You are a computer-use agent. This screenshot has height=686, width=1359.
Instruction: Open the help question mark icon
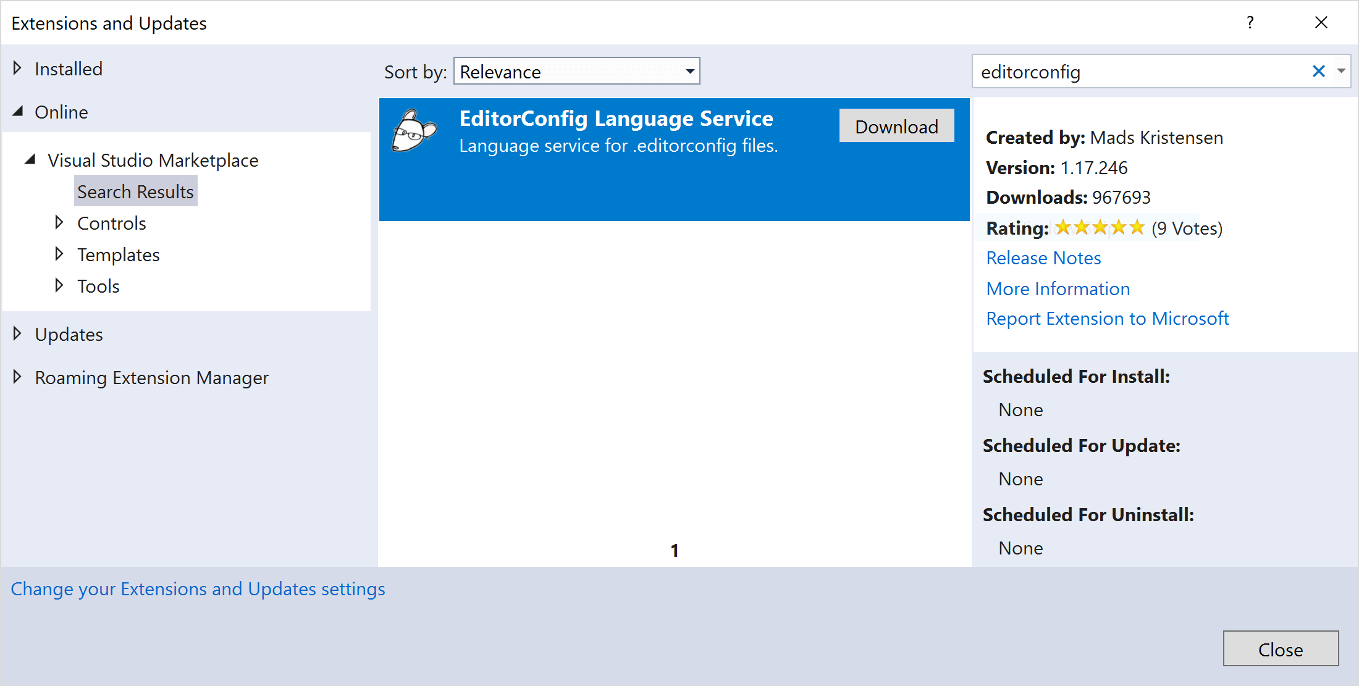point(1250,23)
